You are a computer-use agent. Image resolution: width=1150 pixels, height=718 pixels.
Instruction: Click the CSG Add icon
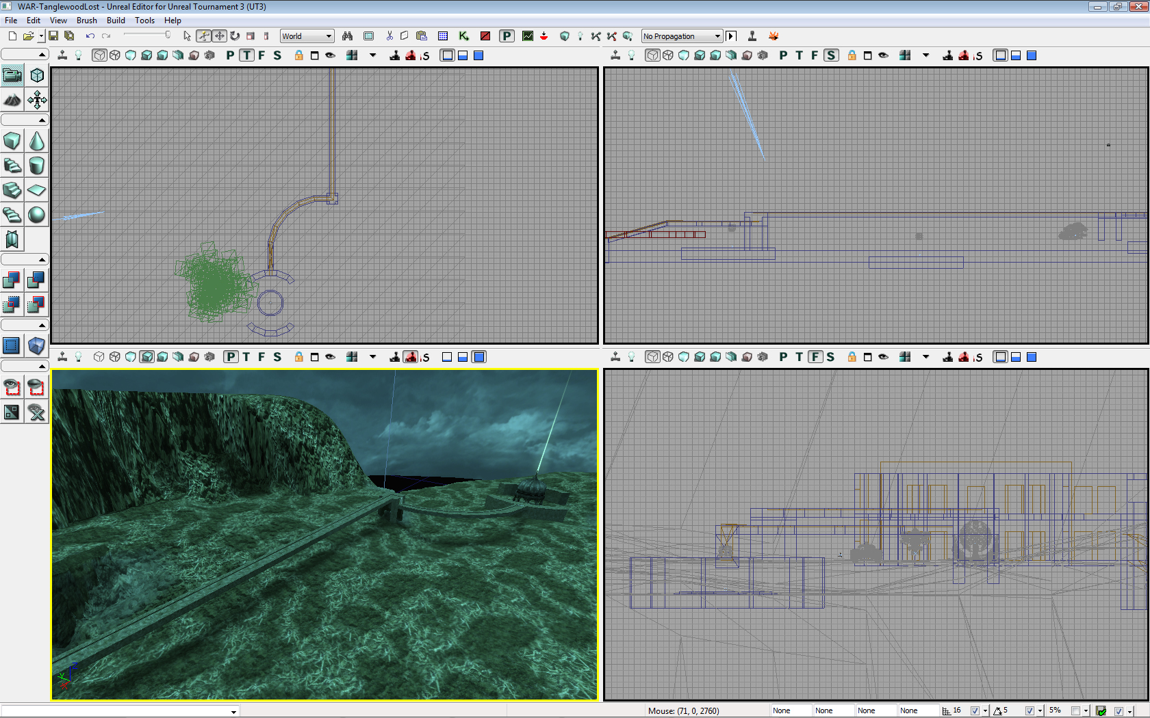pos(12,280)
